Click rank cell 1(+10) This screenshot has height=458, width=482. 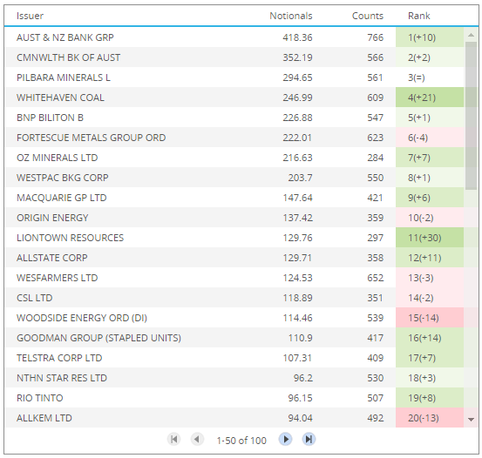[x=430, y=37]
